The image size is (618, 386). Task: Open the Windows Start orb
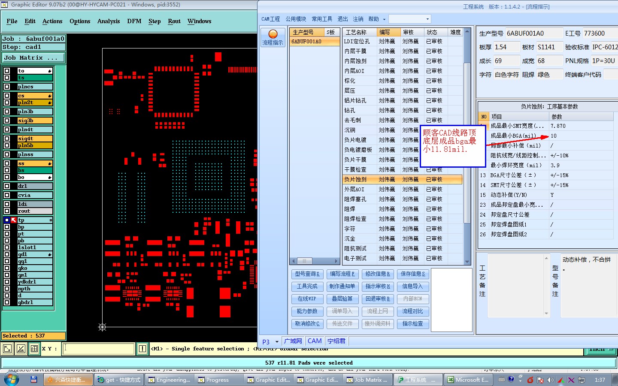pos(11,380)
